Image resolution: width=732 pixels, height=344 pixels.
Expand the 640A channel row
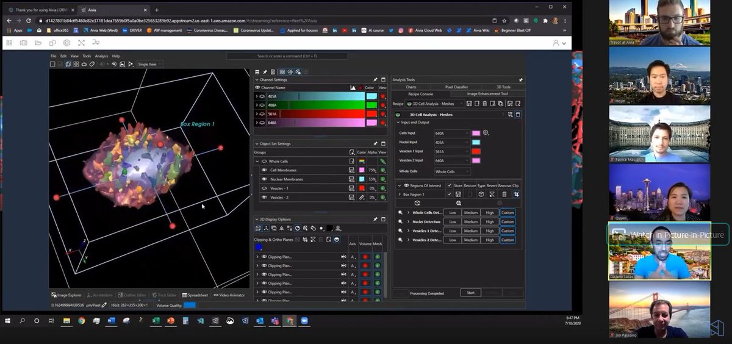(257, 123)
